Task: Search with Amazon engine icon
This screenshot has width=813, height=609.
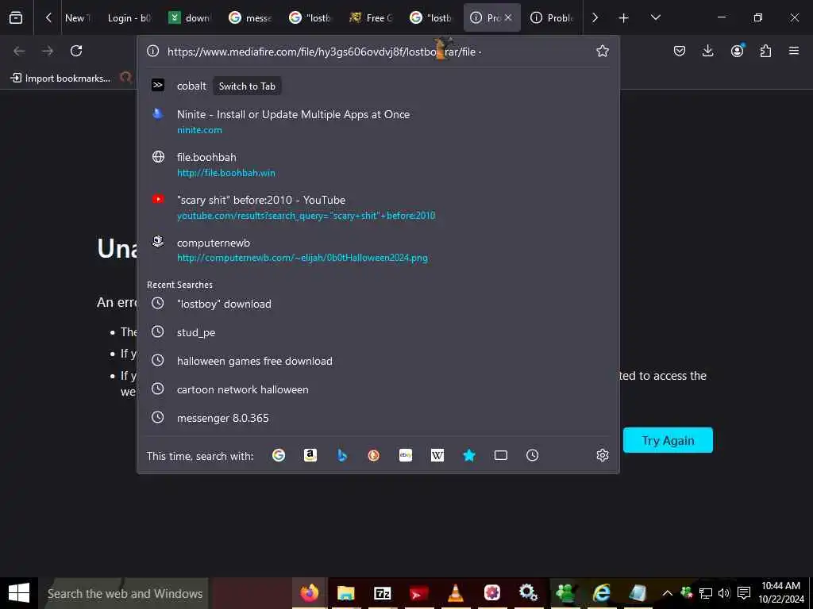Action: (x=310, y=455)
